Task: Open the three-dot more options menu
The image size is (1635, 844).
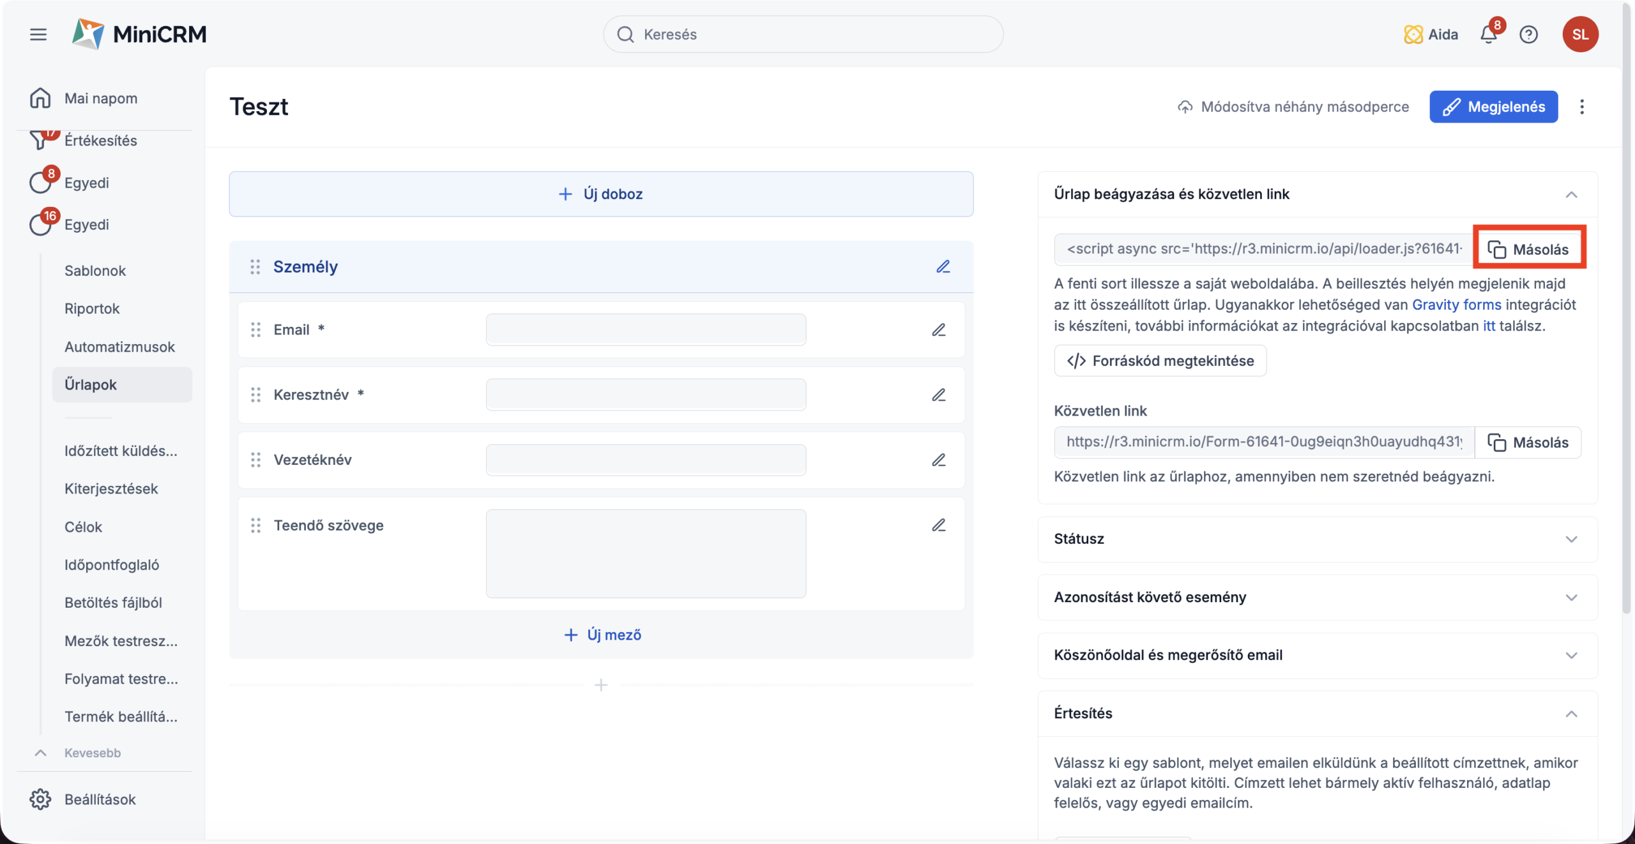Action: pos(1582,107)
